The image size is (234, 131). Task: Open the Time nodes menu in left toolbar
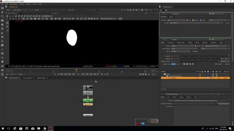click(2, 16)
